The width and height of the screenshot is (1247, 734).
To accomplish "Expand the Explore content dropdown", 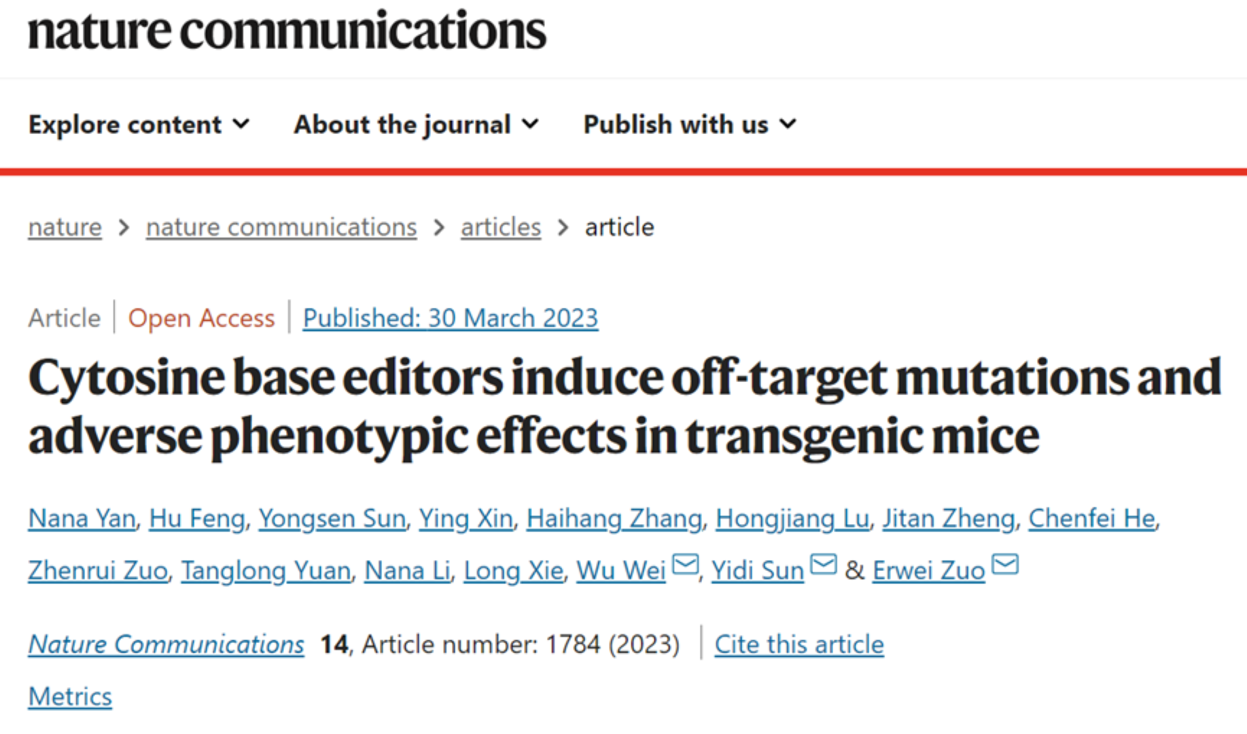I will tap(139, 124).
